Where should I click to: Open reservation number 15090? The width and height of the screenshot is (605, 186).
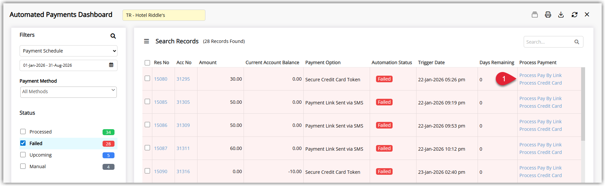click(161, 171)
